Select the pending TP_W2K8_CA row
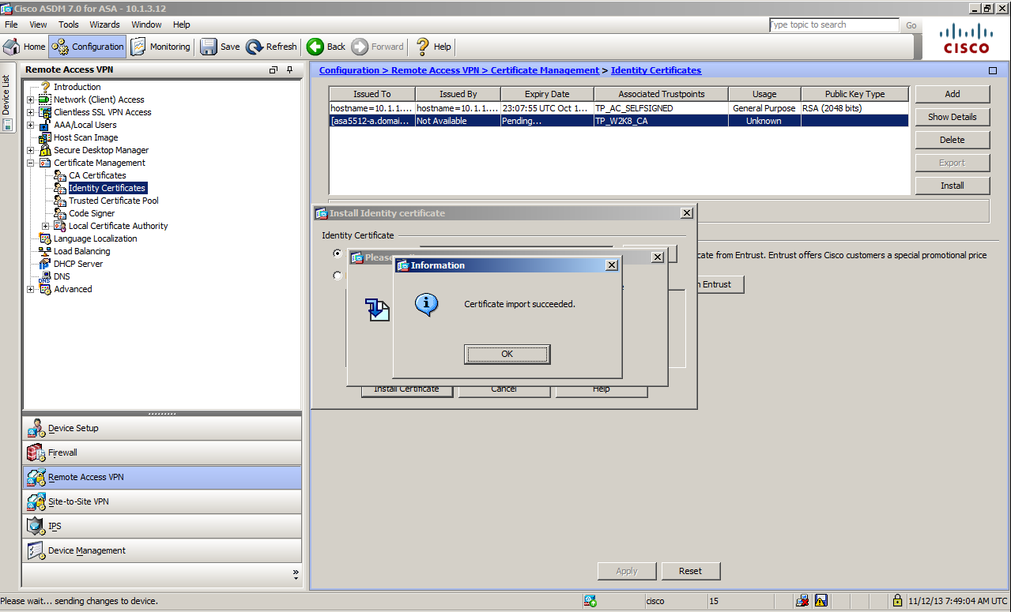 coord(619,121)
